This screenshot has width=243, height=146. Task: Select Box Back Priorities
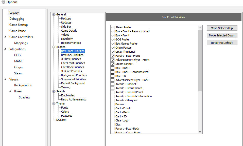[x=72, y=55]
